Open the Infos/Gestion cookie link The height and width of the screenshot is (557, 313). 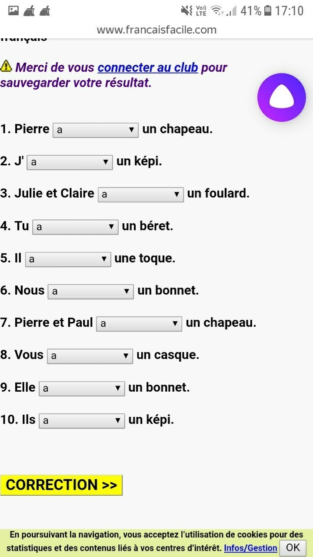250,548
